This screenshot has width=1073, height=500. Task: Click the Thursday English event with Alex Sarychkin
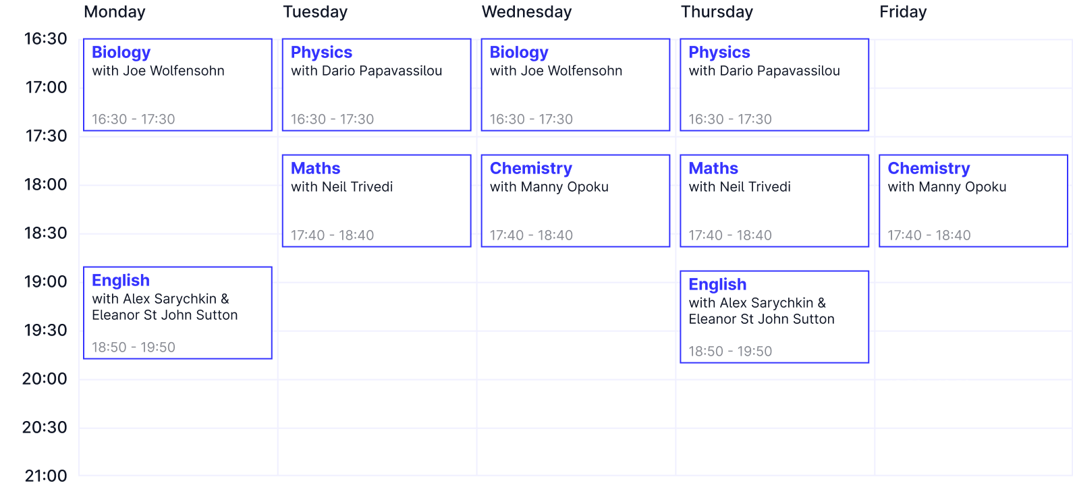pos(773,316)
